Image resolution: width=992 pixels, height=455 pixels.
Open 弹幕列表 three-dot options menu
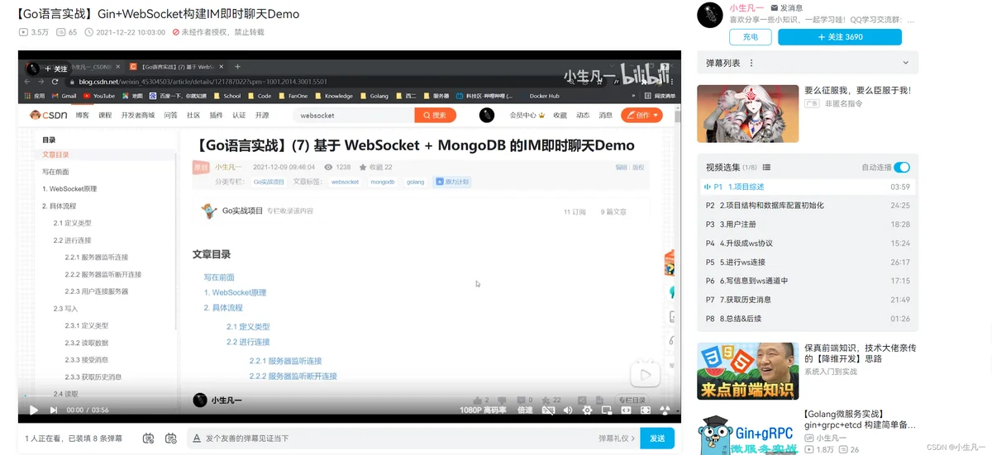coord(751,63)
